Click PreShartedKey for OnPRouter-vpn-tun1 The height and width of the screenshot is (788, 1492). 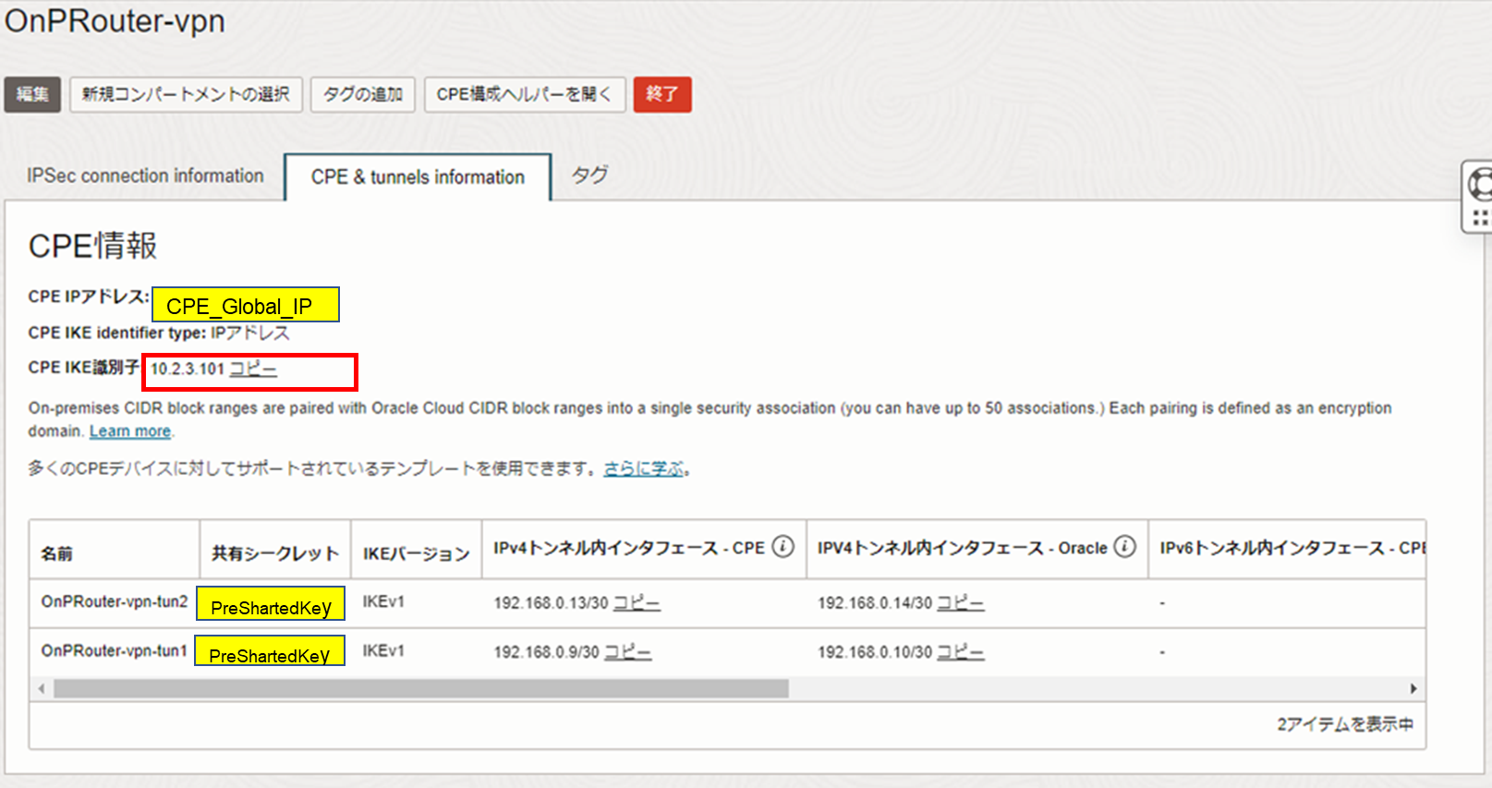pyautogui.click(x=270, y=650)
